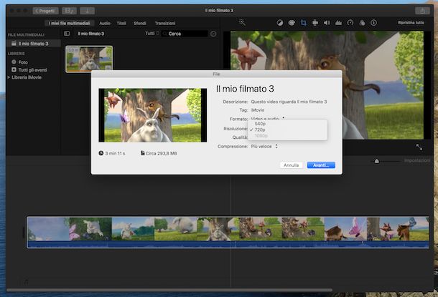
Task: Switch to the Sfondi tab
Action: pos(140,23)
